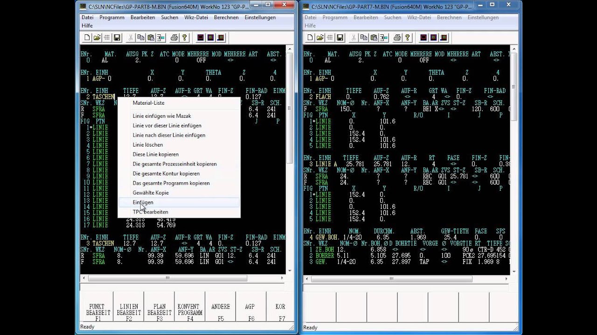This screenshot has height=335, width=597.
Task: Click third square view icon in GP-PART7 toolbar
Action: tap(444, 38)
